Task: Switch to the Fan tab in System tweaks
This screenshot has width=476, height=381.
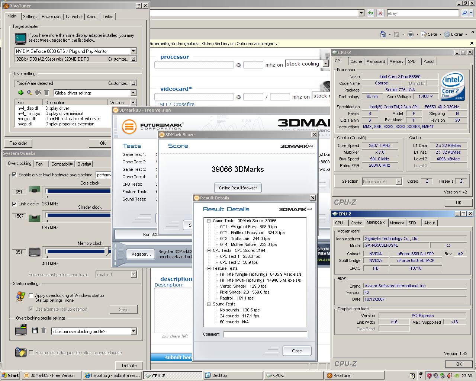Action: coord(39,164)
